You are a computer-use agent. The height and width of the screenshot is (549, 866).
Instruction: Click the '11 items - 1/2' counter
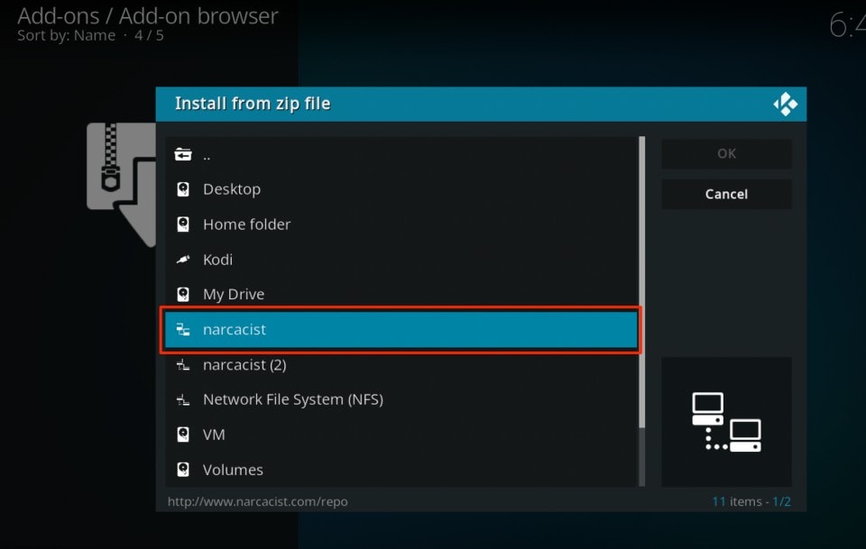[x=751, y=501]
